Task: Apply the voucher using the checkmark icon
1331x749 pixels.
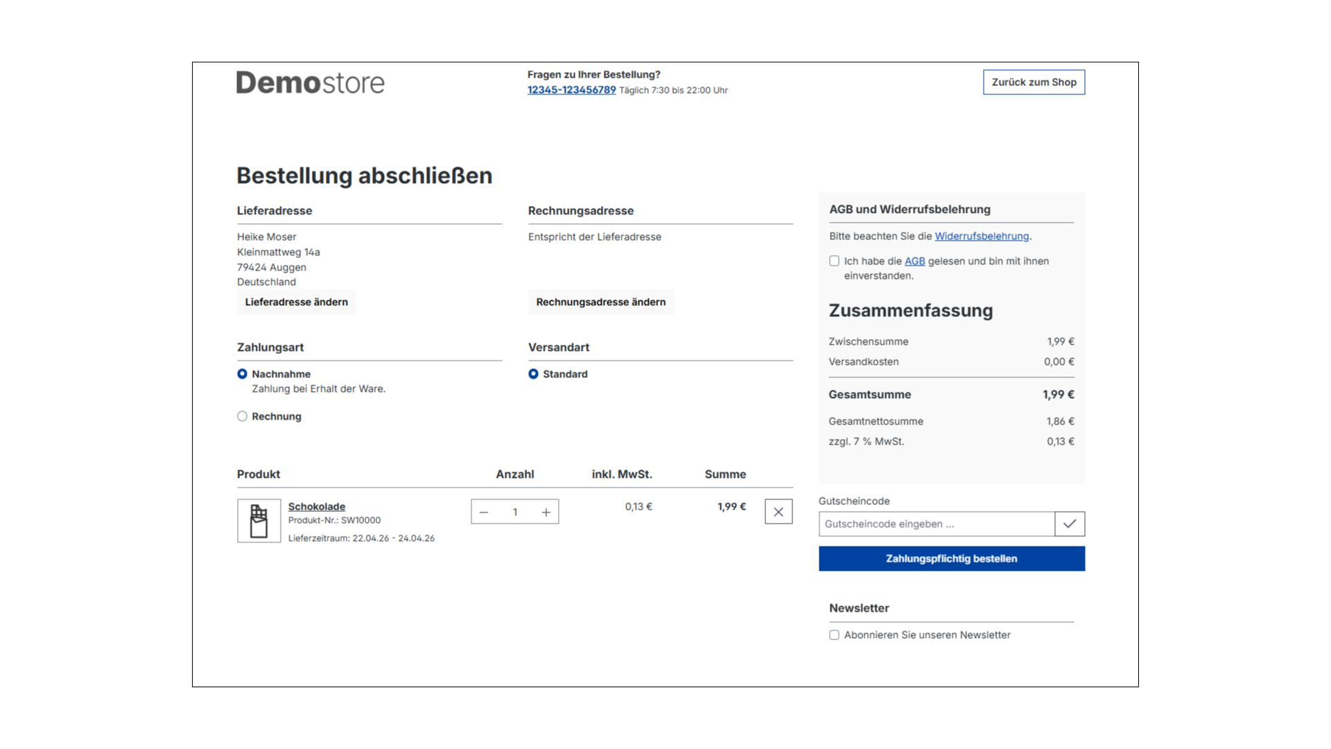Action: [1070, 524]
